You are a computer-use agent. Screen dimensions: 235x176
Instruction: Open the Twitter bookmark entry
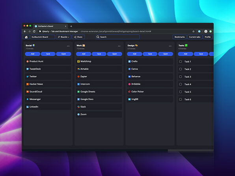pyautogui.click(x=48, y=76)
